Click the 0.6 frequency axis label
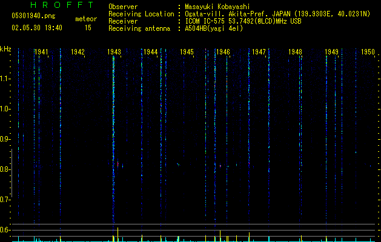 tap(5, 230)
